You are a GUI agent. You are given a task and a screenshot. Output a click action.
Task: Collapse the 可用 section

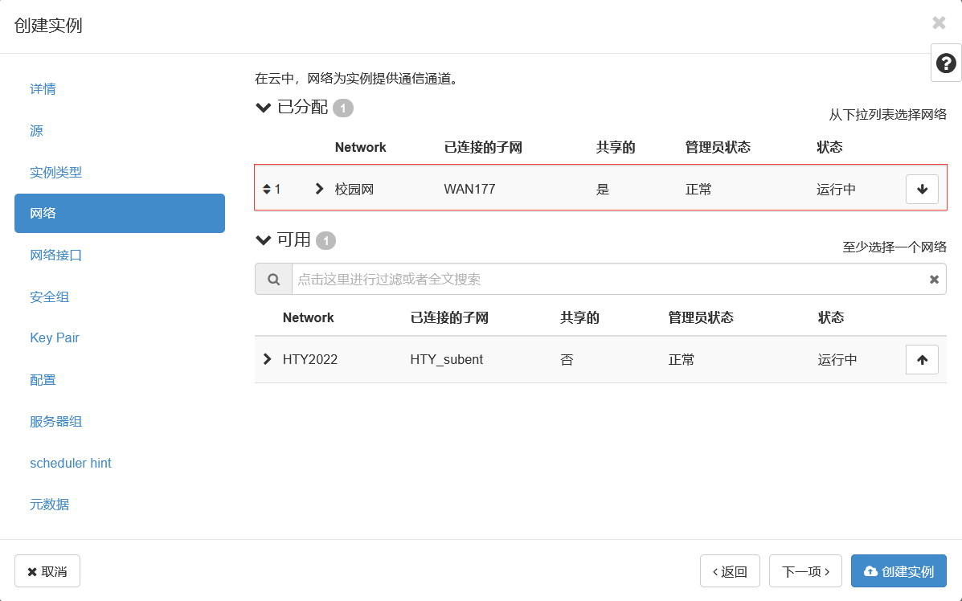pyautogui.click(x=263, y=239)
